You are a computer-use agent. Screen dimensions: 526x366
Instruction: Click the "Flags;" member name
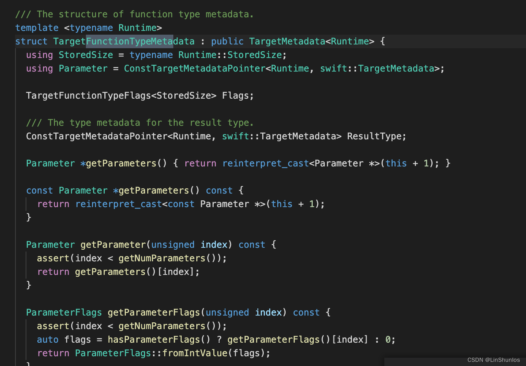coord(238,96)
